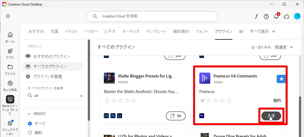Click the blue asterisk badge on Frame.io card
The height and width of the screenshot is (137, 304).
click(x=281, y=79)
